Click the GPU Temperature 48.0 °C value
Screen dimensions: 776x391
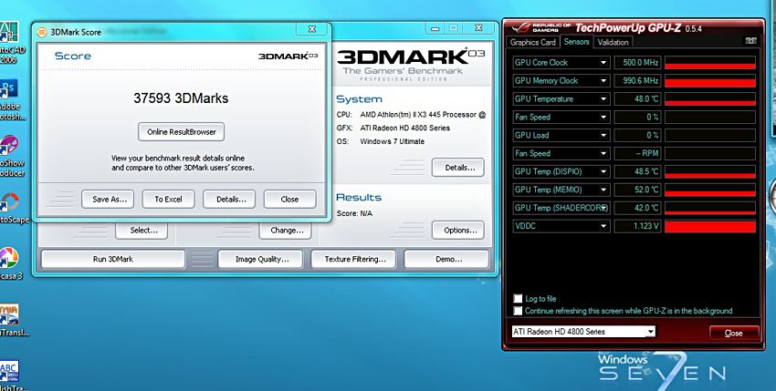(x=637, y=98)
